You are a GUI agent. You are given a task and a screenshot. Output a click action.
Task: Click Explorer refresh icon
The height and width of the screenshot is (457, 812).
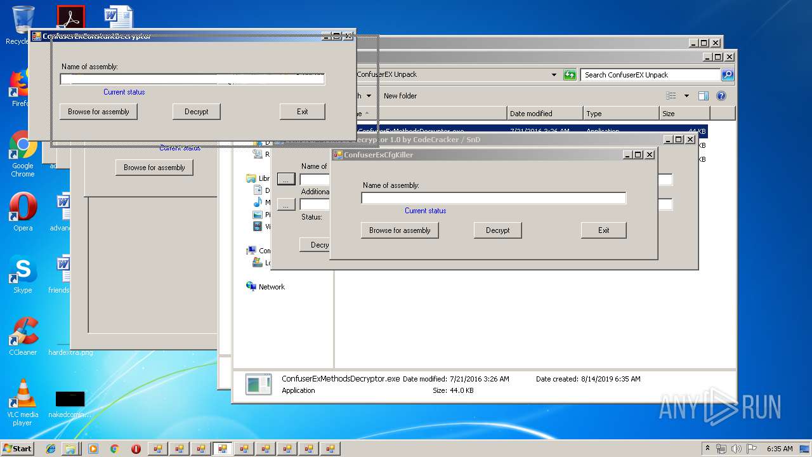point(570,75)
